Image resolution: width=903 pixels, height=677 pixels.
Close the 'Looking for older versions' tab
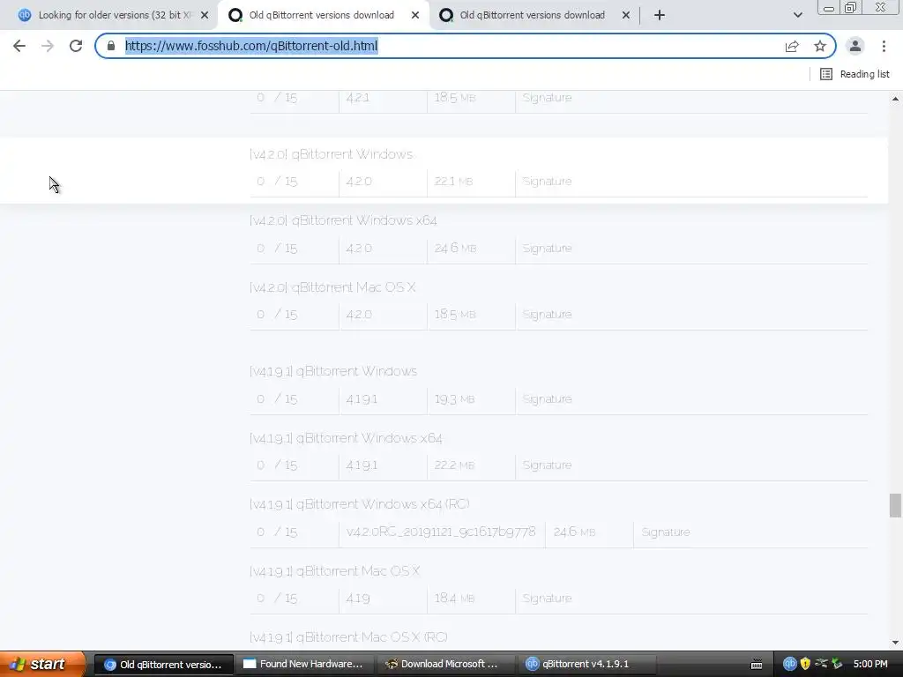coord(205,15)
